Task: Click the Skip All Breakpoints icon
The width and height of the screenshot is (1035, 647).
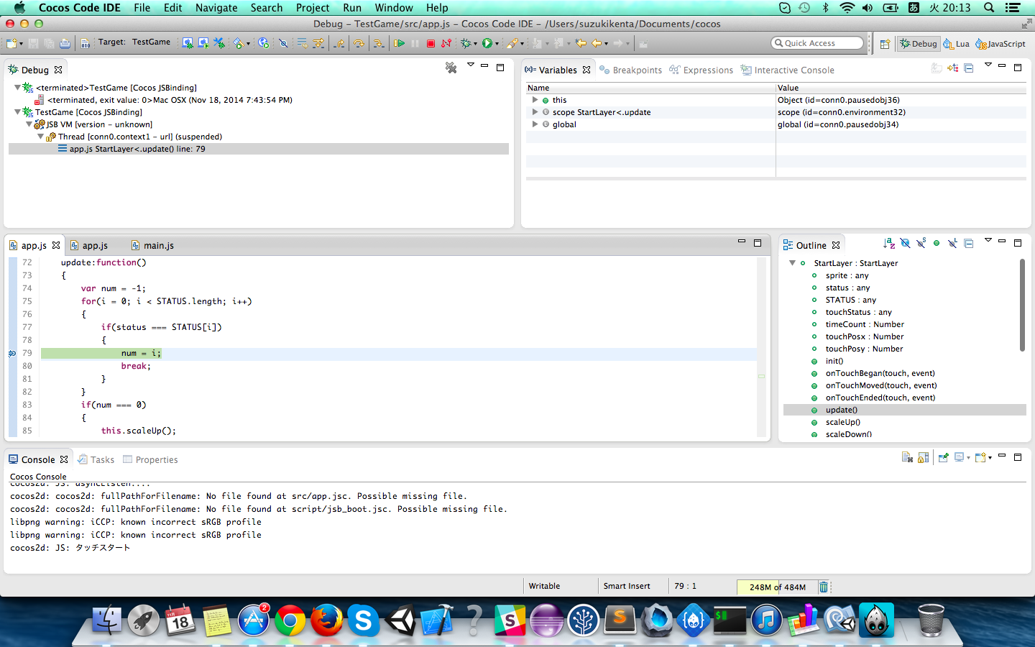Action: 283,43
